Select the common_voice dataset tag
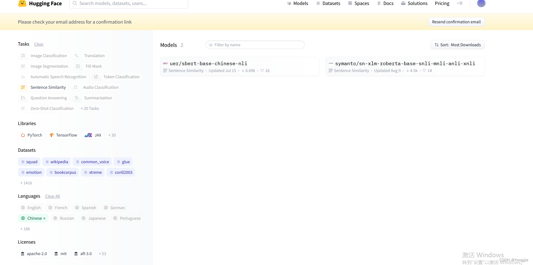The width and height of the screenshot is (533, 265). [92, 162]
